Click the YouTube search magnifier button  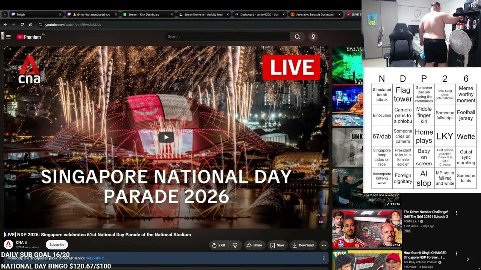[x=297, y=37]
